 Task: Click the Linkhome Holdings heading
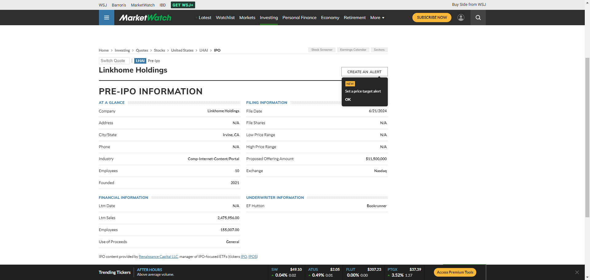pyautogui.click(x=133, y=70)
